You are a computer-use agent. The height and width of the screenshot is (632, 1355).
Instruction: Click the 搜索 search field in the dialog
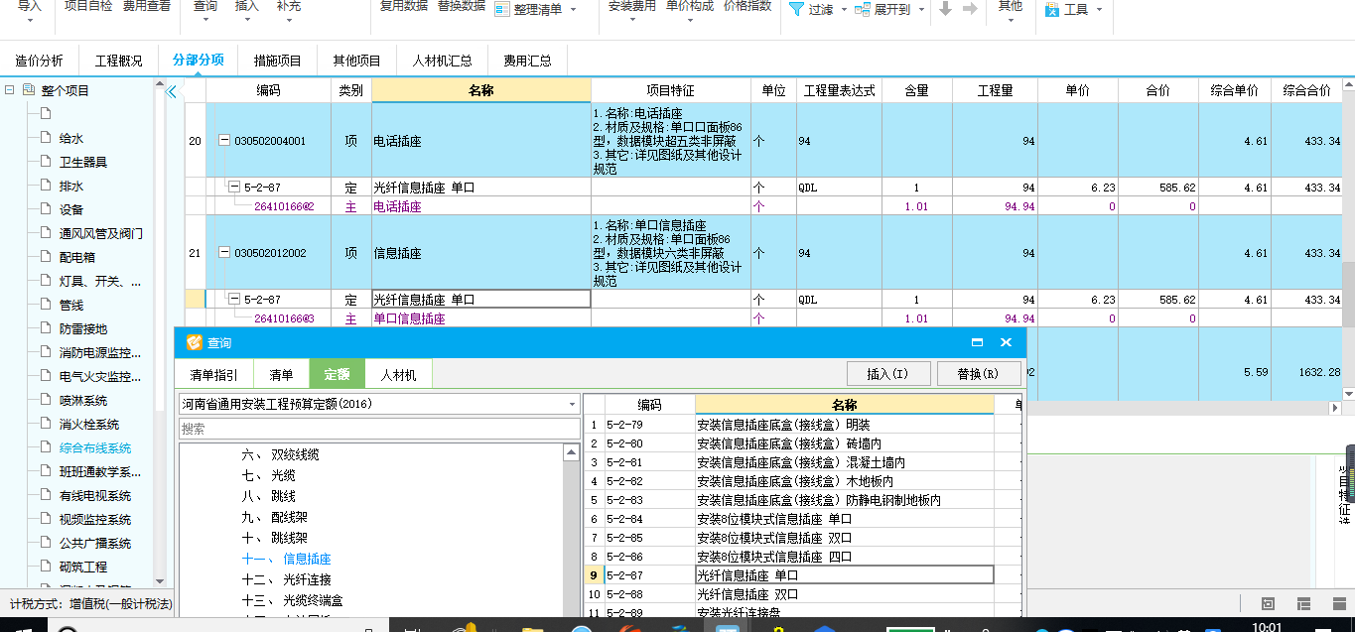379,429
